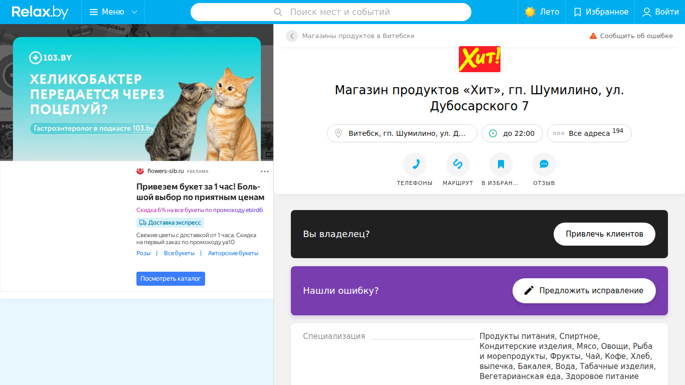Add store to favorites bookmark icon
This screenshot has width=685, height=385.
point(501,164)
